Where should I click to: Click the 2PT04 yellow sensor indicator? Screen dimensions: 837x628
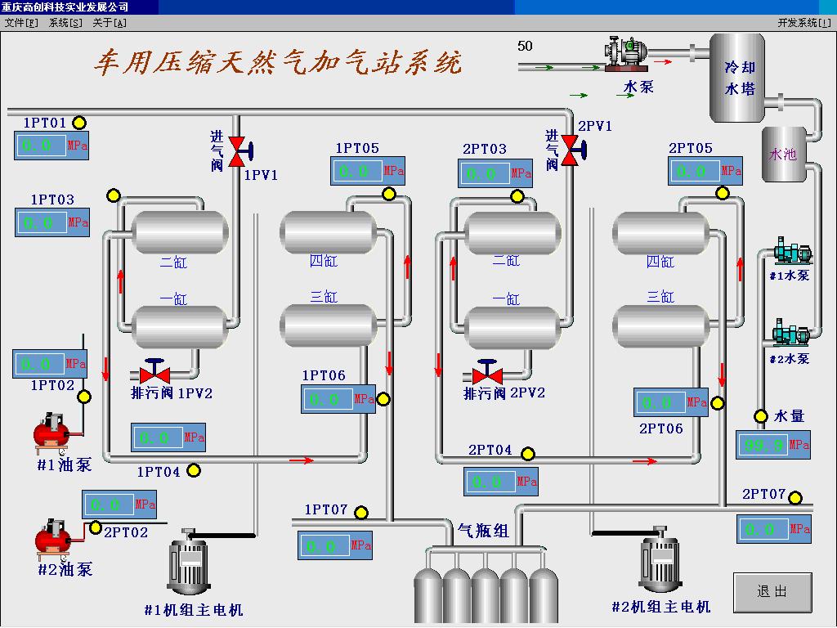pyautogui.click(x=528, y=454)
